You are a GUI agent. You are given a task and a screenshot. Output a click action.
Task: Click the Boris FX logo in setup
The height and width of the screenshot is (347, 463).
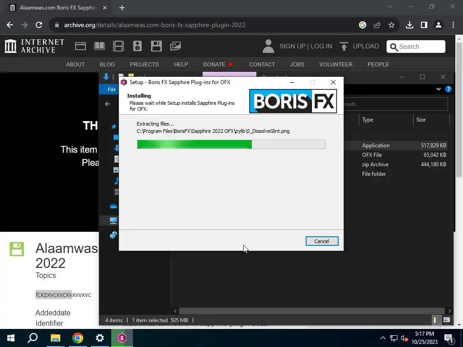(293, 101)
